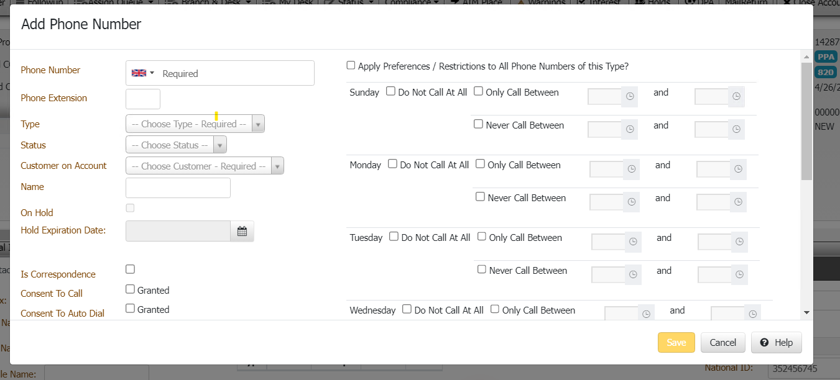Screen dimensions: 840x380
Task: Click Tuesday Never Call Between end clock icon
Action: click(x=739, y=274)
